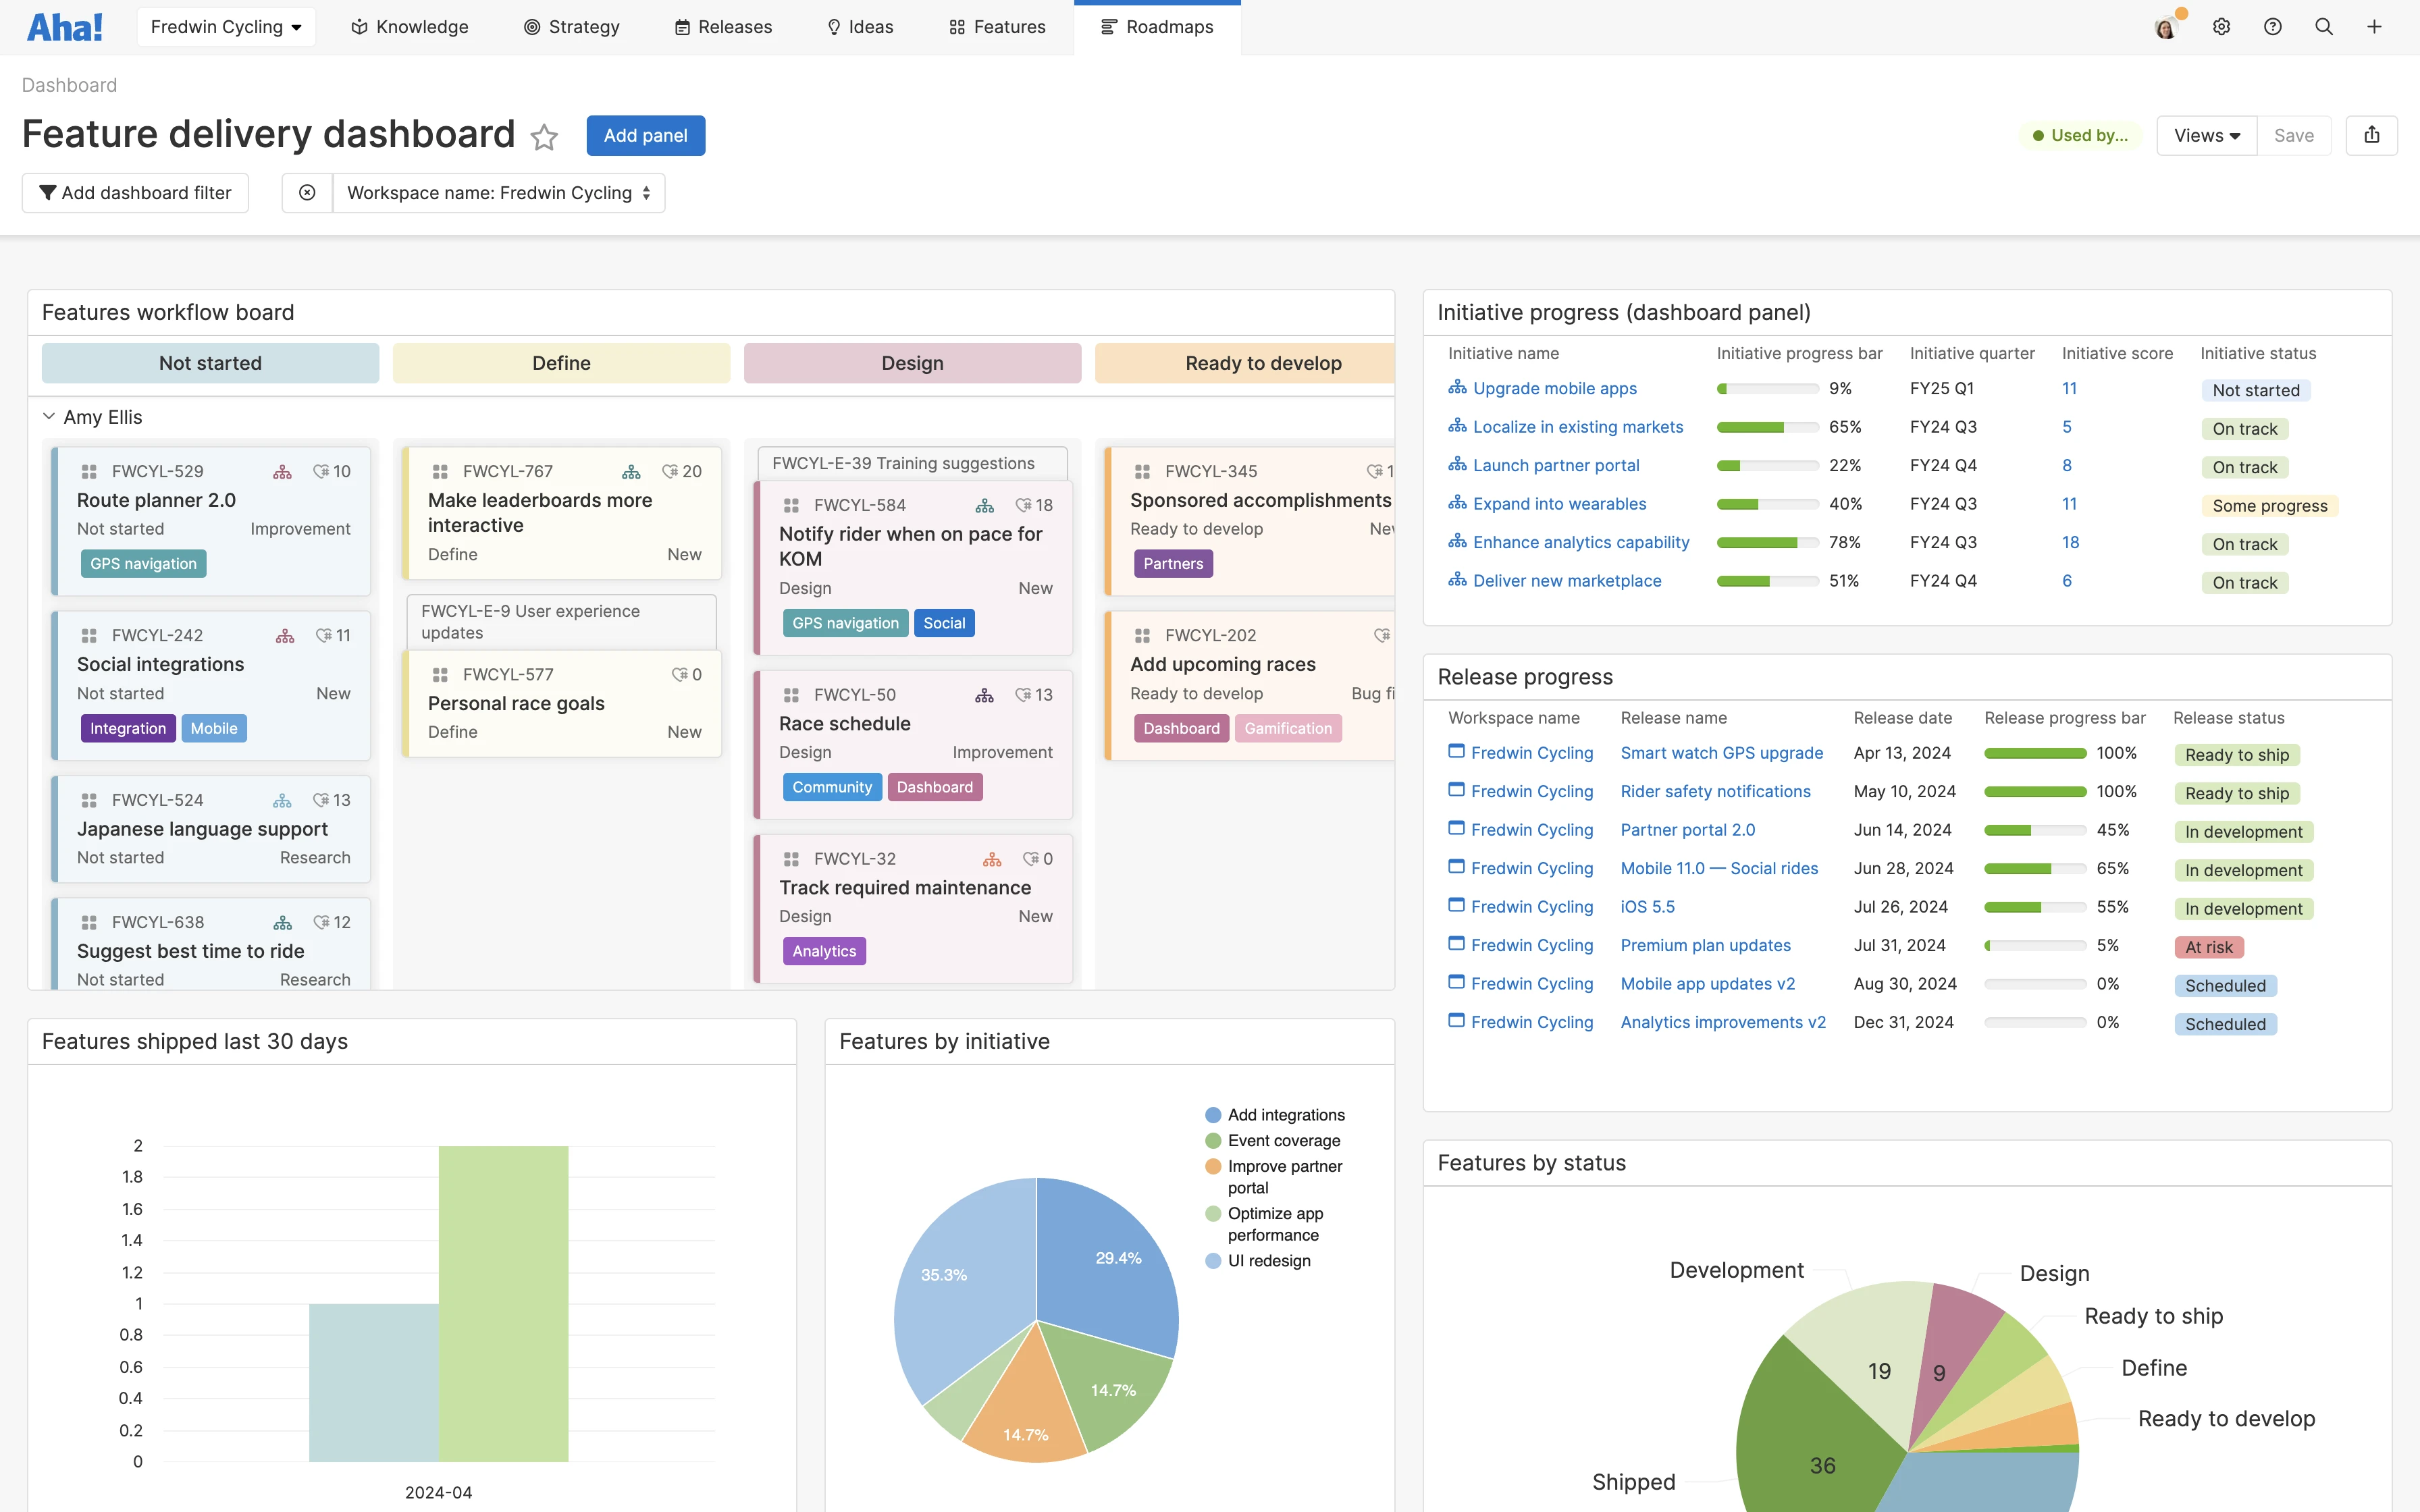
Task: Click the Enhance analytics capability progress bar
Action: (1768, 542)
